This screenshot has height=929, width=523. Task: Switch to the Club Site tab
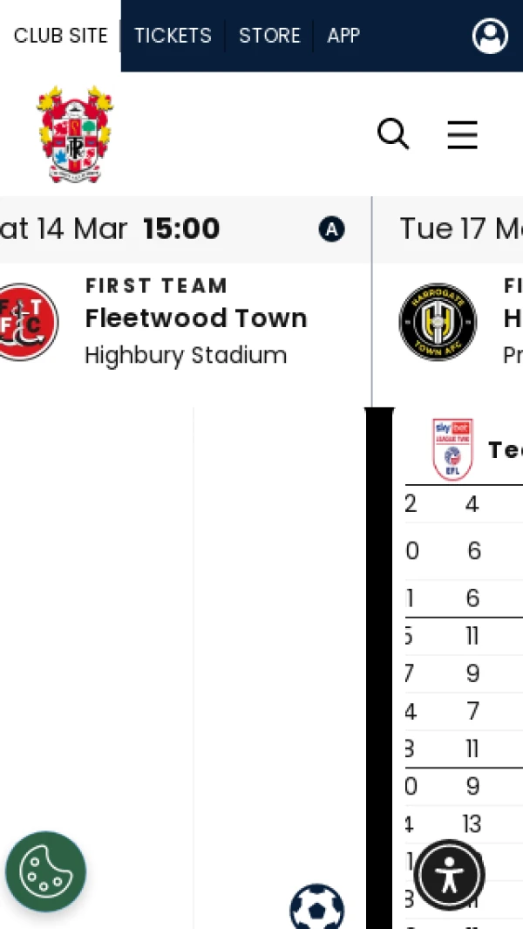60,36
